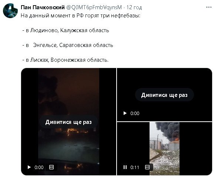Click the tweet text about Людиново
This screenshot has width=218, height=179.
coord(66,30)
